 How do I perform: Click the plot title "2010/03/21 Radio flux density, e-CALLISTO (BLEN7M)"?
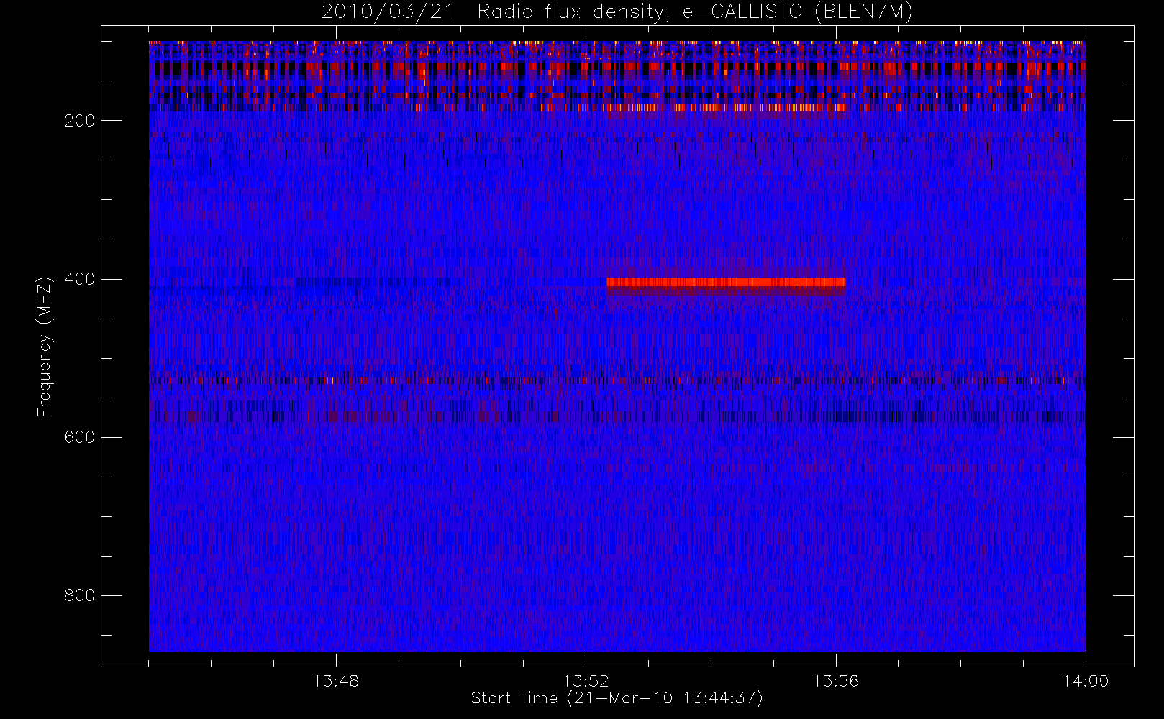tap(617, 12)
